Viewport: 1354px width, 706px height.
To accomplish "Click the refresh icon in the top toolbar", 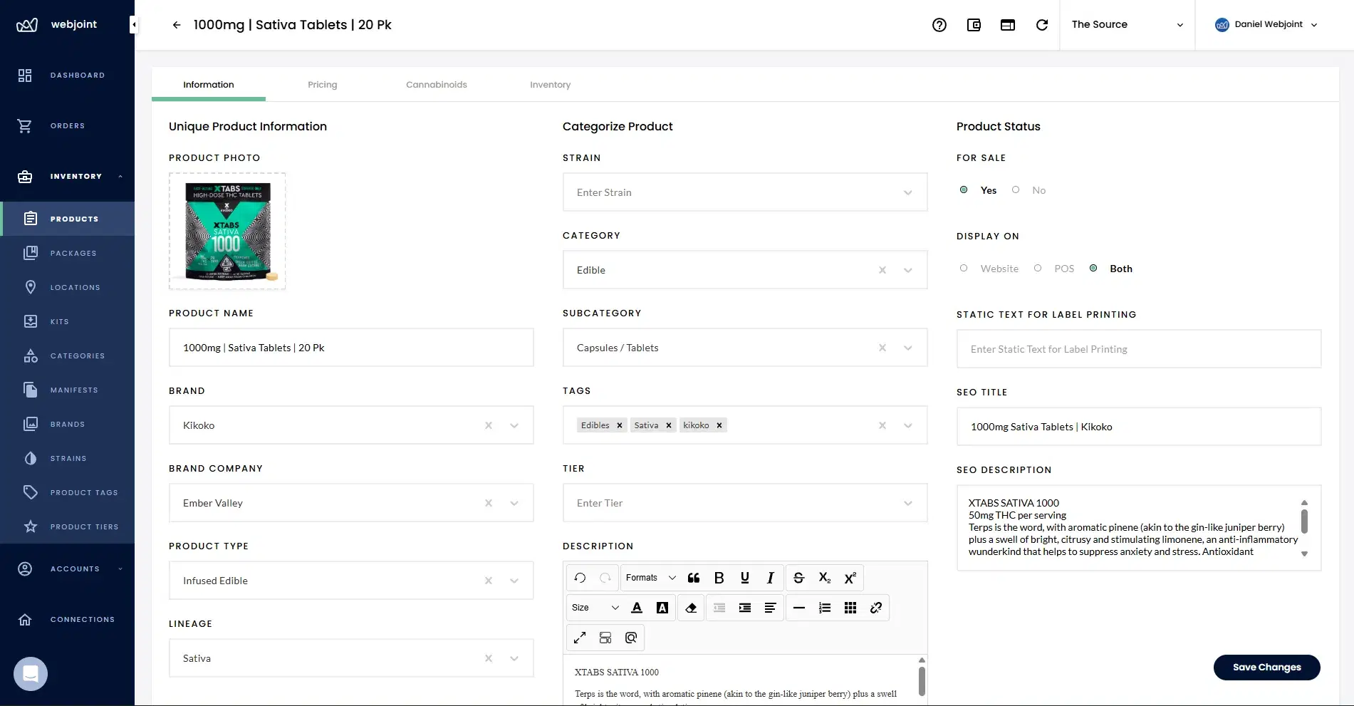I will click(x=1042, y=24).
